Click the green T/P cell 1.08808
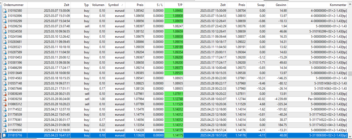 (174, 16)
